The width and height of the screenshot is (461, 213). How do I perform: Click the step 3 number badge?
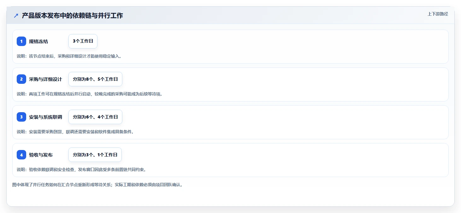click(21, 117)
